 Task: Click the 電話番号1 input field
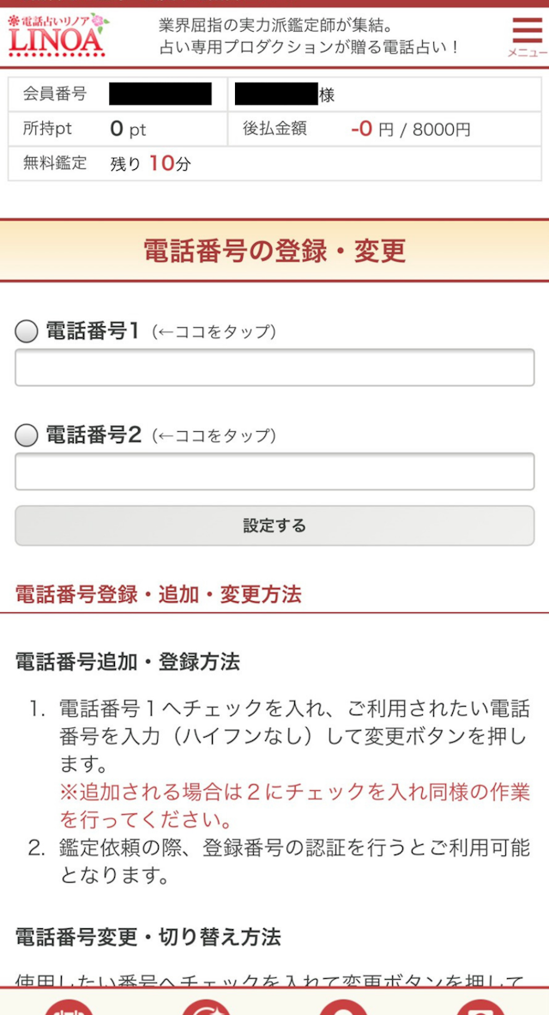coord(274,368)
